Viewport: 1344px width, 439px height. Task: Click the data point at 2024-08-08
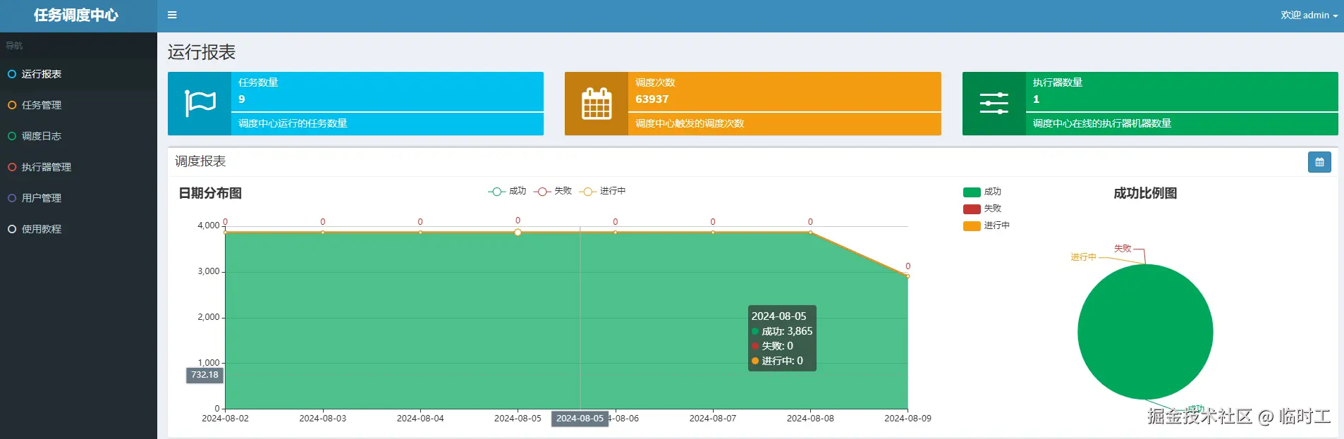[x=810, y=232]
